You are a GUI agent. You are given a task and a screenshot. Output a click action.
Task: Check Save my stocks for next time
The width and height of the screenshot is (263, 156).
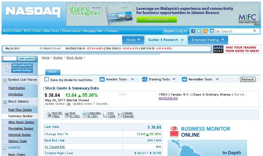click(x=46, y=79)
